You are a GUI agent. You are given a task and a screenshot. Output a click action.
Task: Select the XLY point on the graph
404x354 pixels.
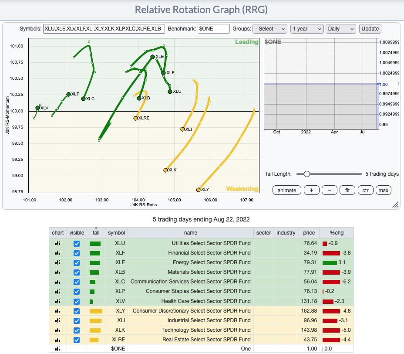click(x=198, y=190)
